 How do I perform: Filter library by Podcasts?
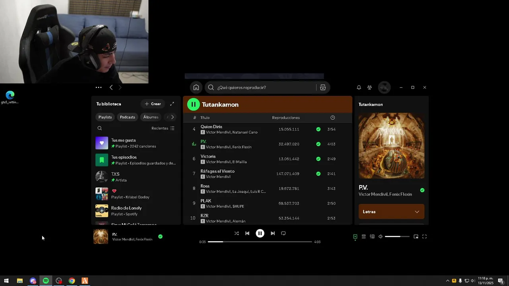[x=127, y=117]
